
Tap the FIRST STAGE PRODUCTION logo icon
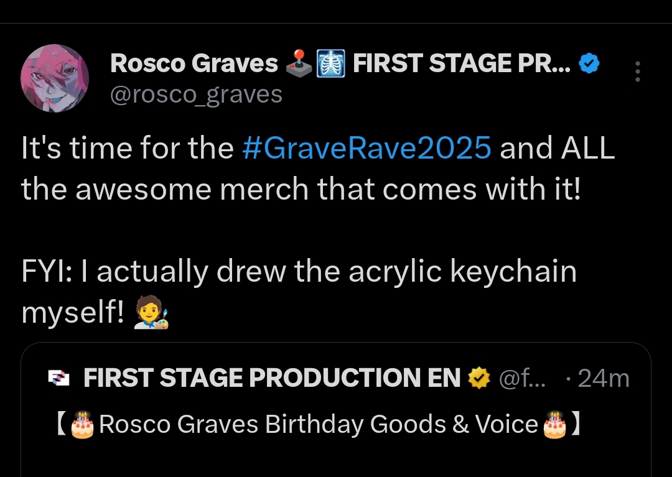click(58, 379)
